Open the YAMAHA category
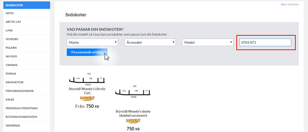Screen dimensions: 308x132 [27, 65]
